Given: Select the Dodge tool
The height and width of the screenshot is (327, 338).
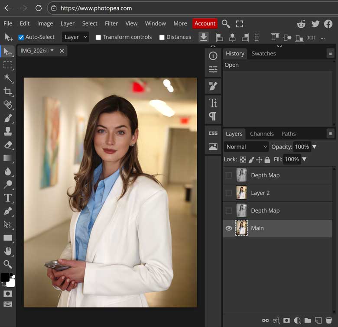Looking at the screenshot, I should click(8, 185).
